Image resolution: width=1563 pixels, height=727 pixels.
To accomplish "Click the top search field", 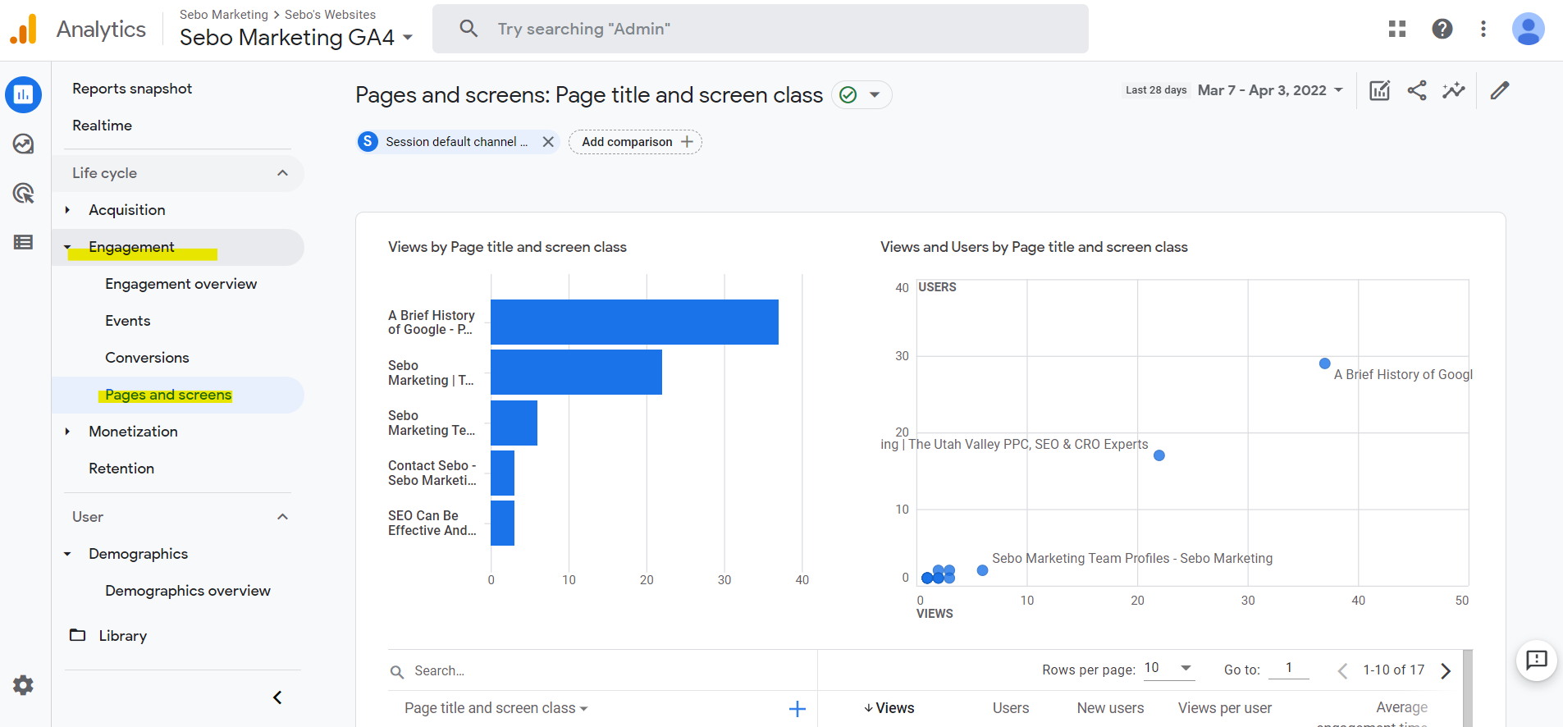I will pos(761,29).
